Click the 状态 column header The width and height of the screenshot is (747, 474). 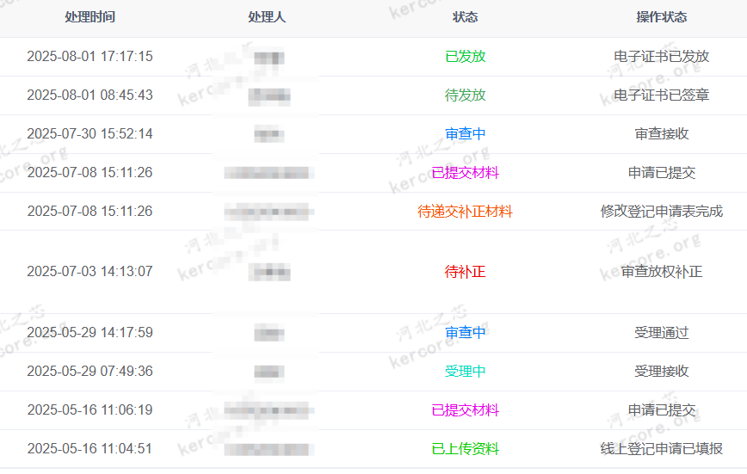[465, 17]
